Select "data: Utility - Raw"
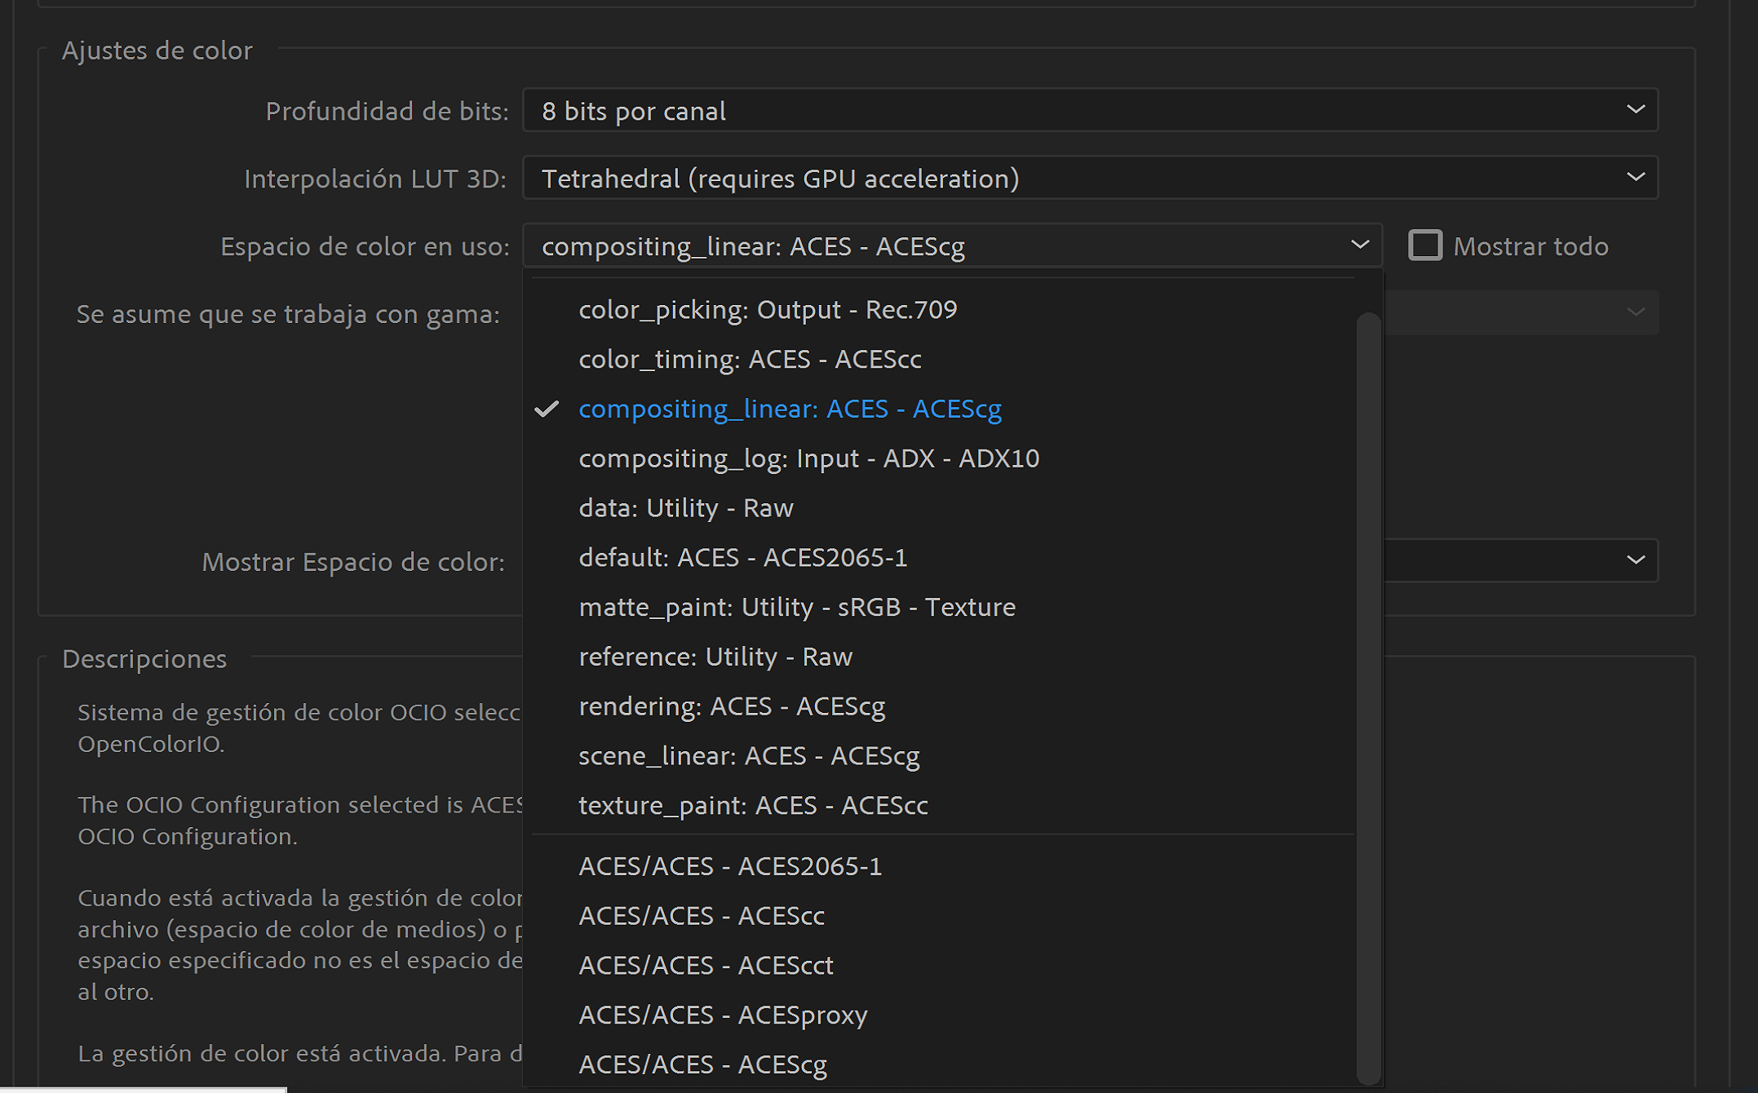This screenshot has width=1758, height=1093. point(686,507)
